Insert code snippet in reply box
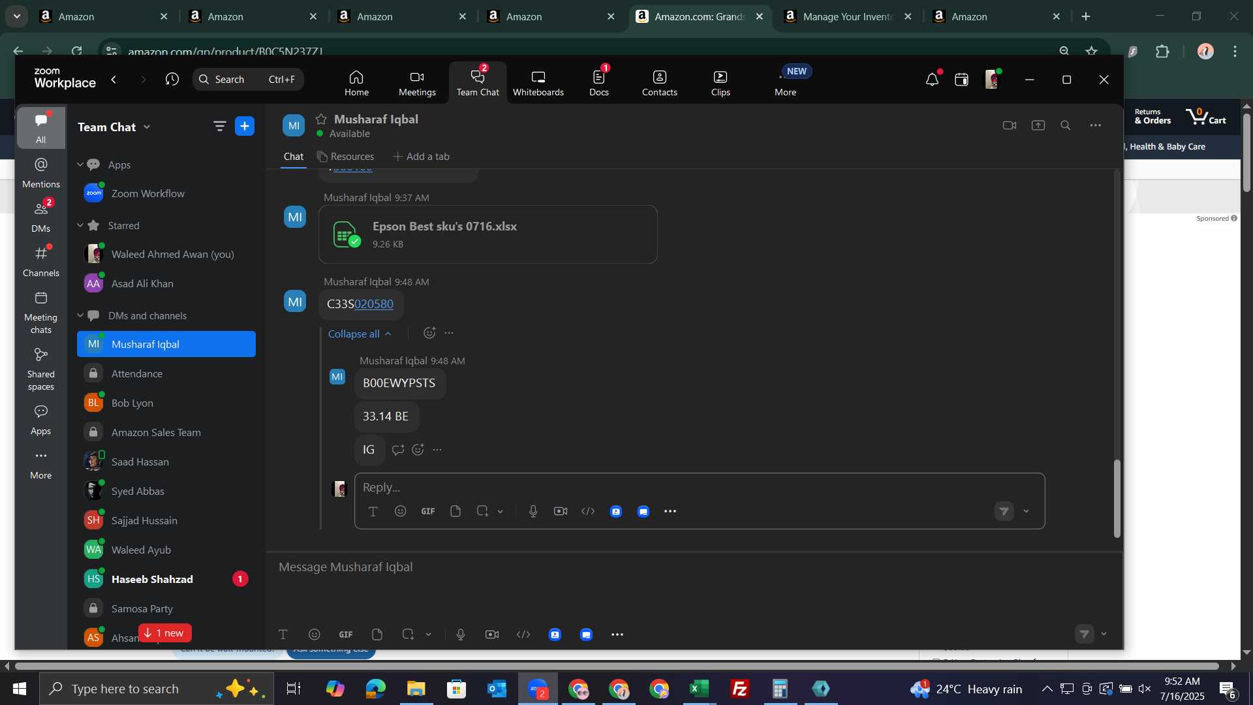Screen dimensions: 1253x705 coord(588,512)
